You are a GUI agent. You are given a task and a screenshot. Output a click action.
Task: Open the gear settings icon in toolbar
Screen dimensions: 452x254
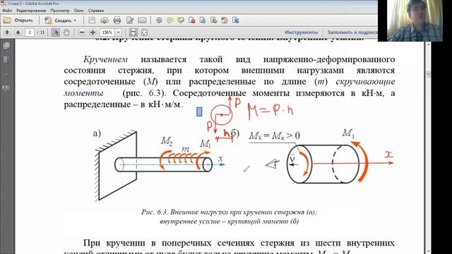coord(159,20)
